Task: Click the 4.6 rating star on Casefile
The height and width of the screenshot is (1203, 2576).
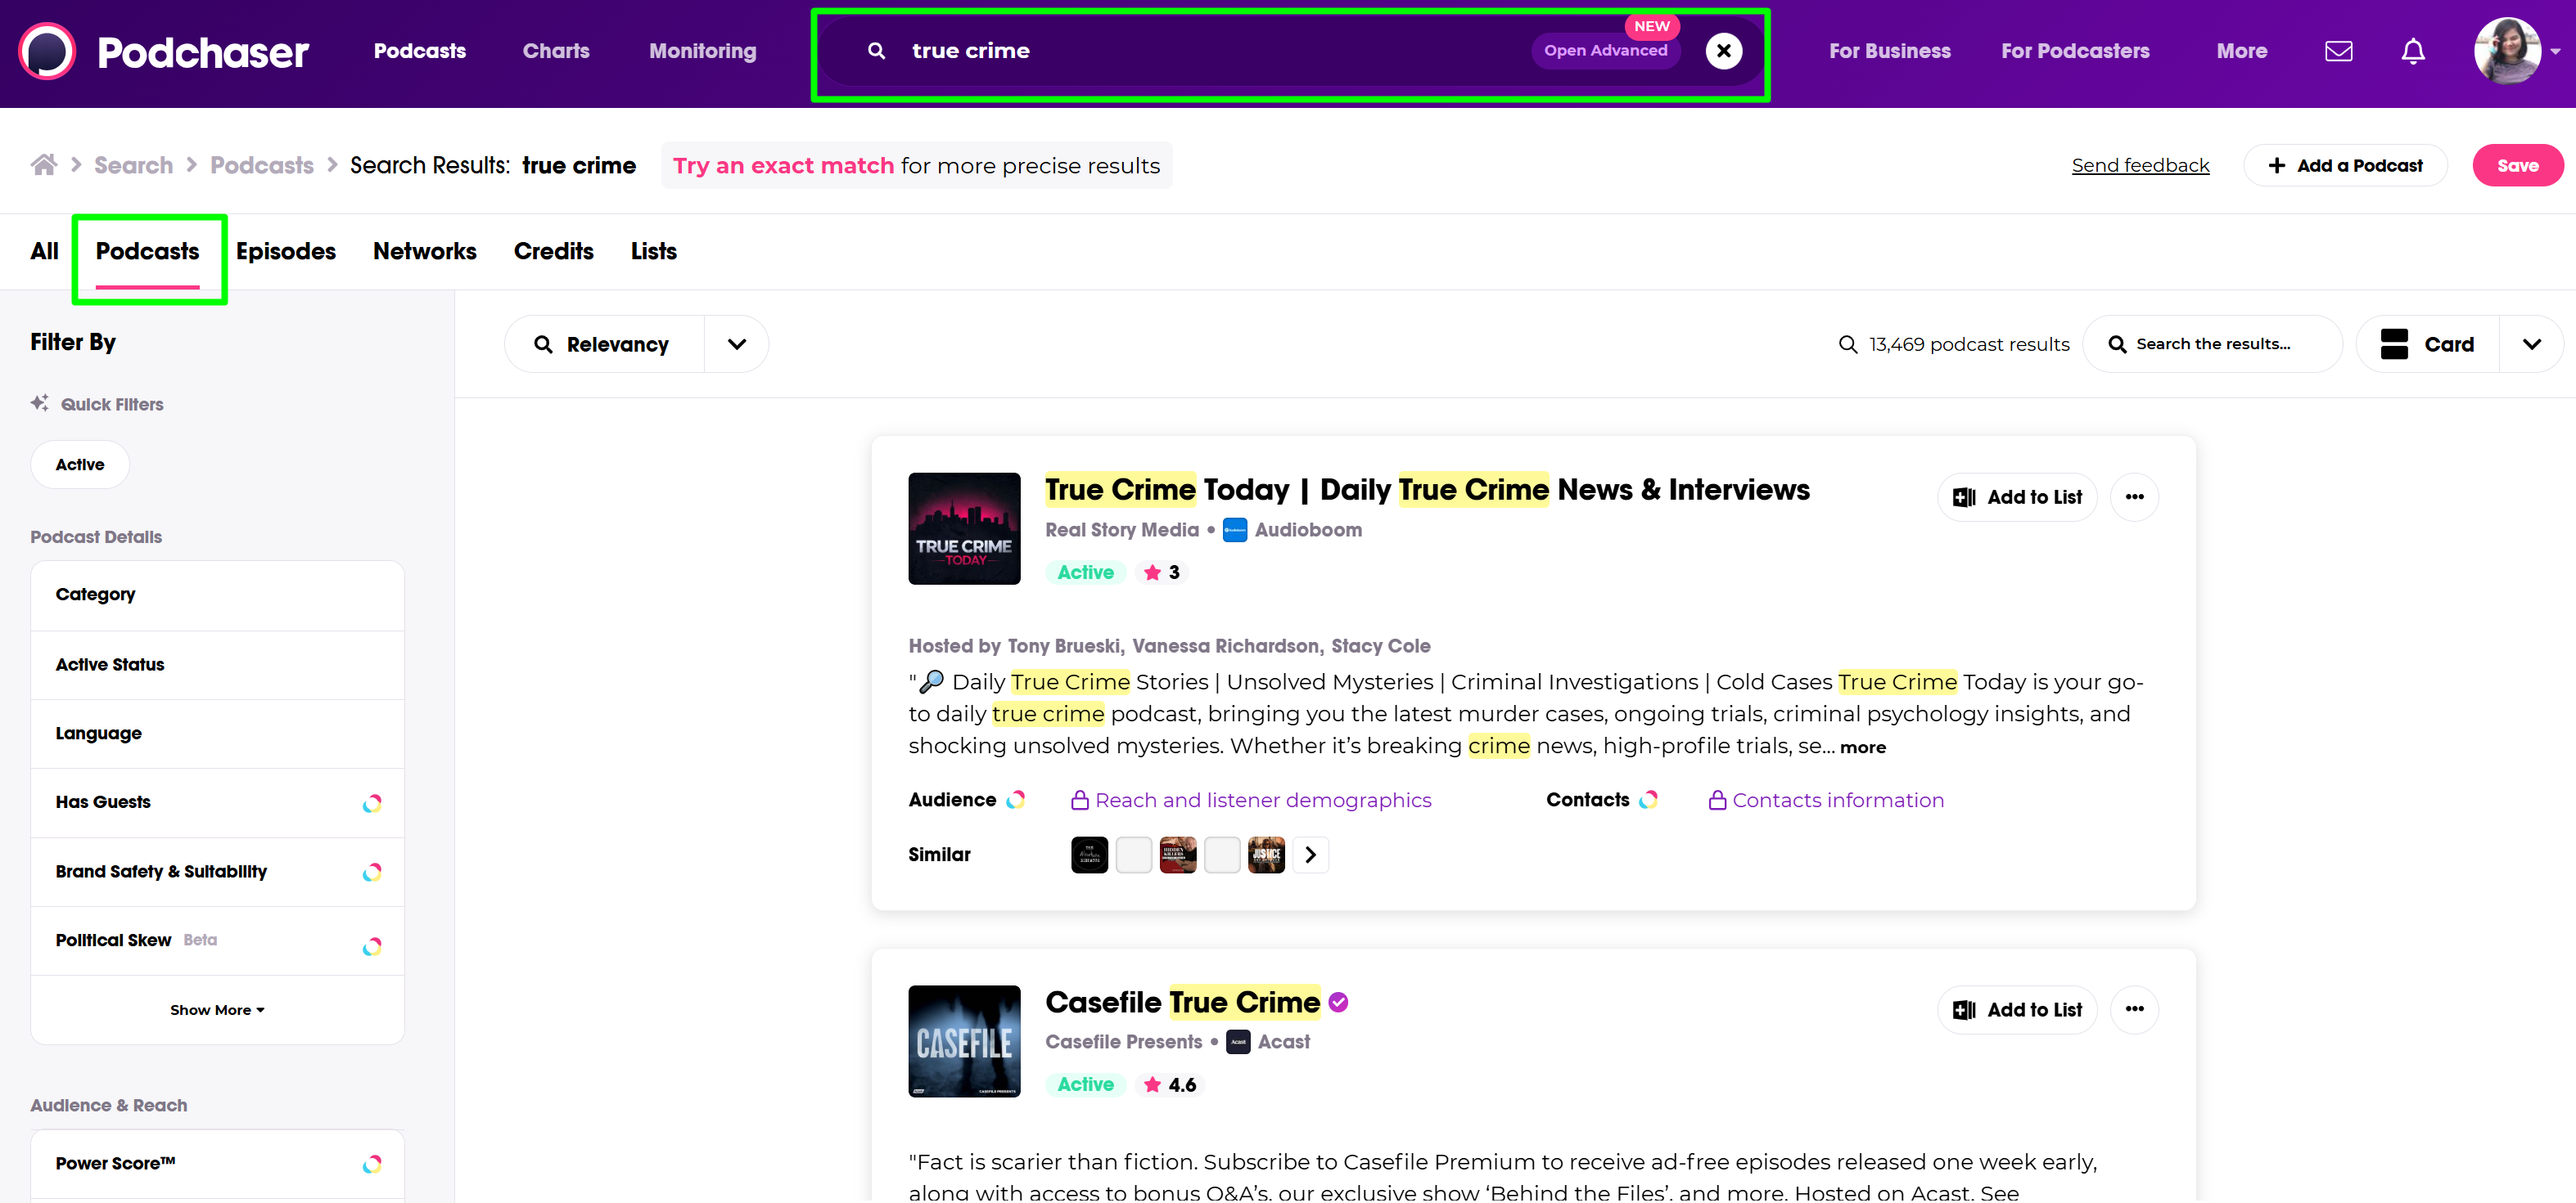Action: pos(1152,1084)
